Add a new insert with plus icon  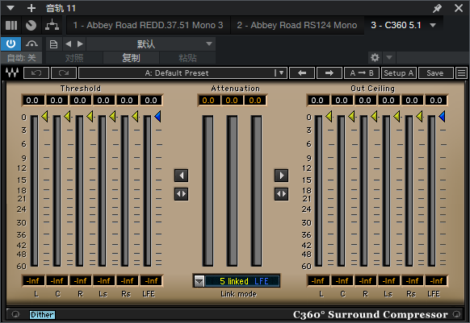pos(31,8)
